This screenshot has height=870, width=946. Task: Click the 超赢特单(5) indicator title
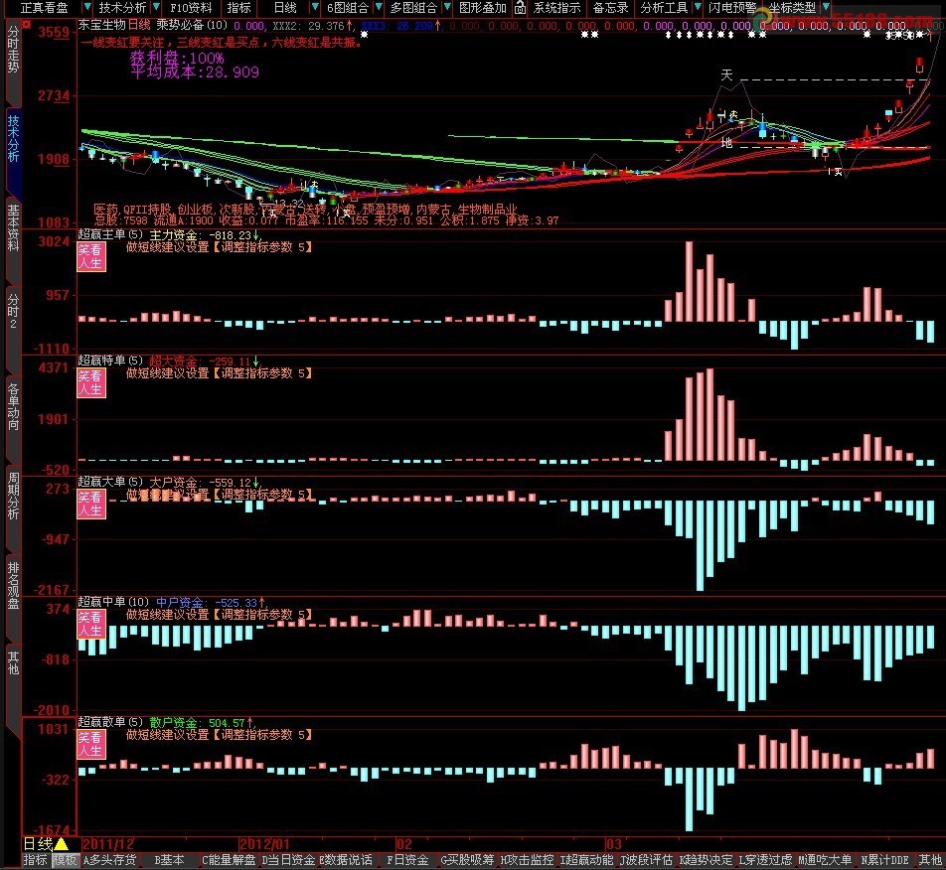(110, 361)
